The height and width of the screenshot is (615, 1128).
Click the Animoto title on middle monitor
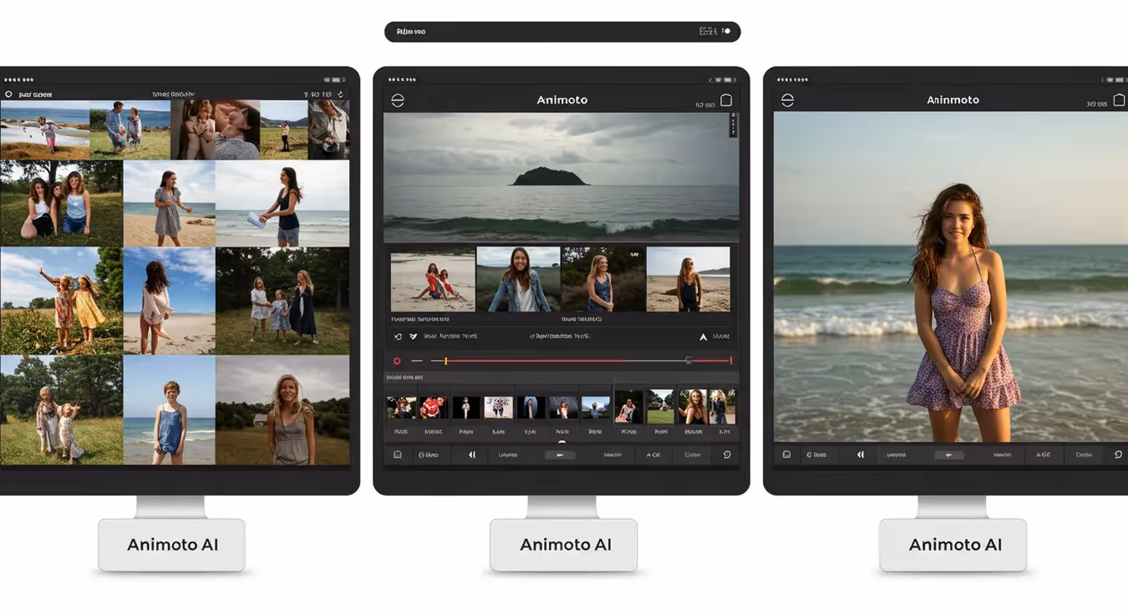(561, 99)
